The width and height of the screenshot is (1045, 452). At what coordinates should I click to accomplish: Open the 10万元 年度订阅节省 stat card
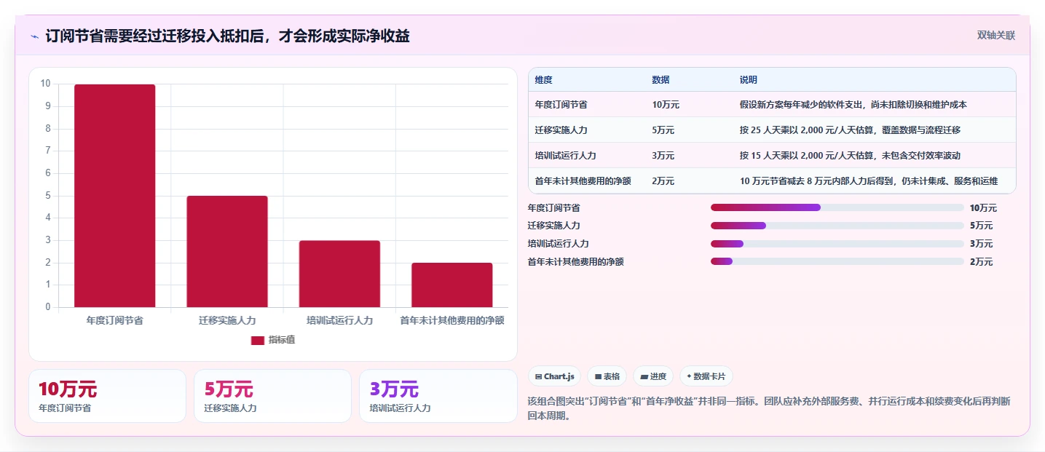tap(107, 396)
